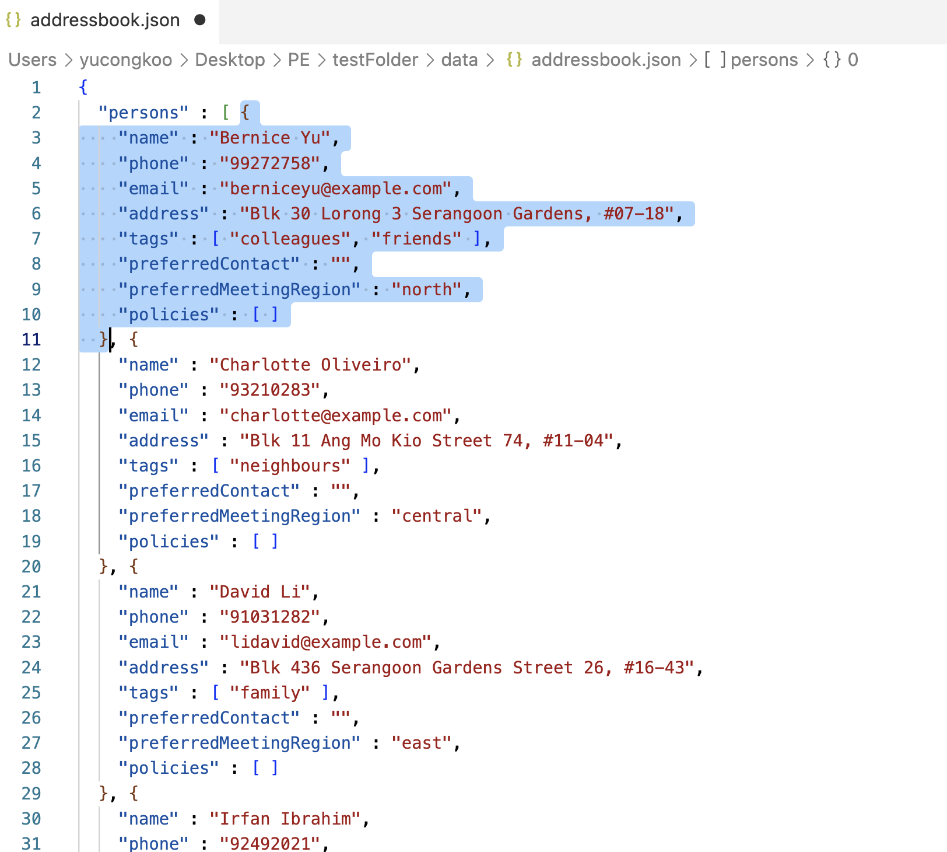The width and height of the screenshot is (947, 852).
Task: Click "preferredMeetingRegion" key on line 9
Action: [239, 289]
